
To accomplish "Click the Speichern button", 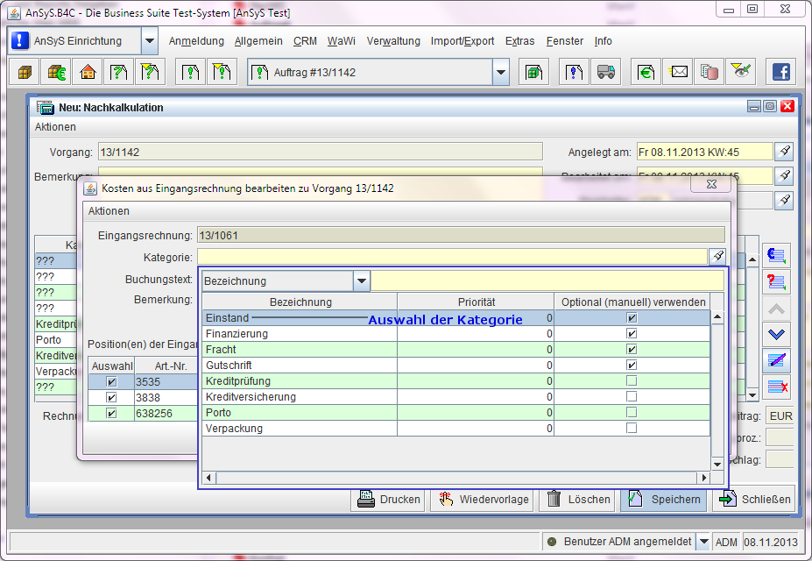I will pyautogui.click(x=665, y=500).
